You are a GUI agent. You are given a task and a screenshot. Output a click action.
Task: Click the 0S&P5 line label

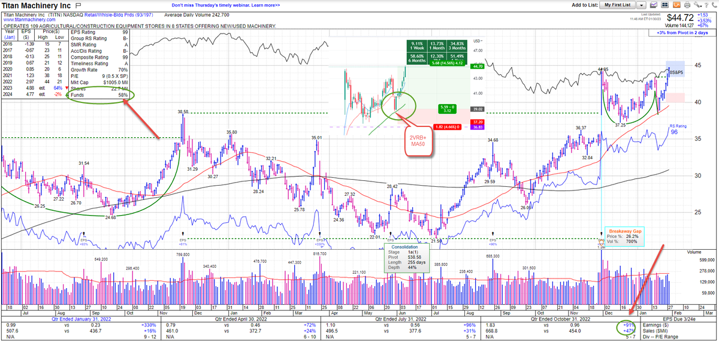click(x=676, y=72)
